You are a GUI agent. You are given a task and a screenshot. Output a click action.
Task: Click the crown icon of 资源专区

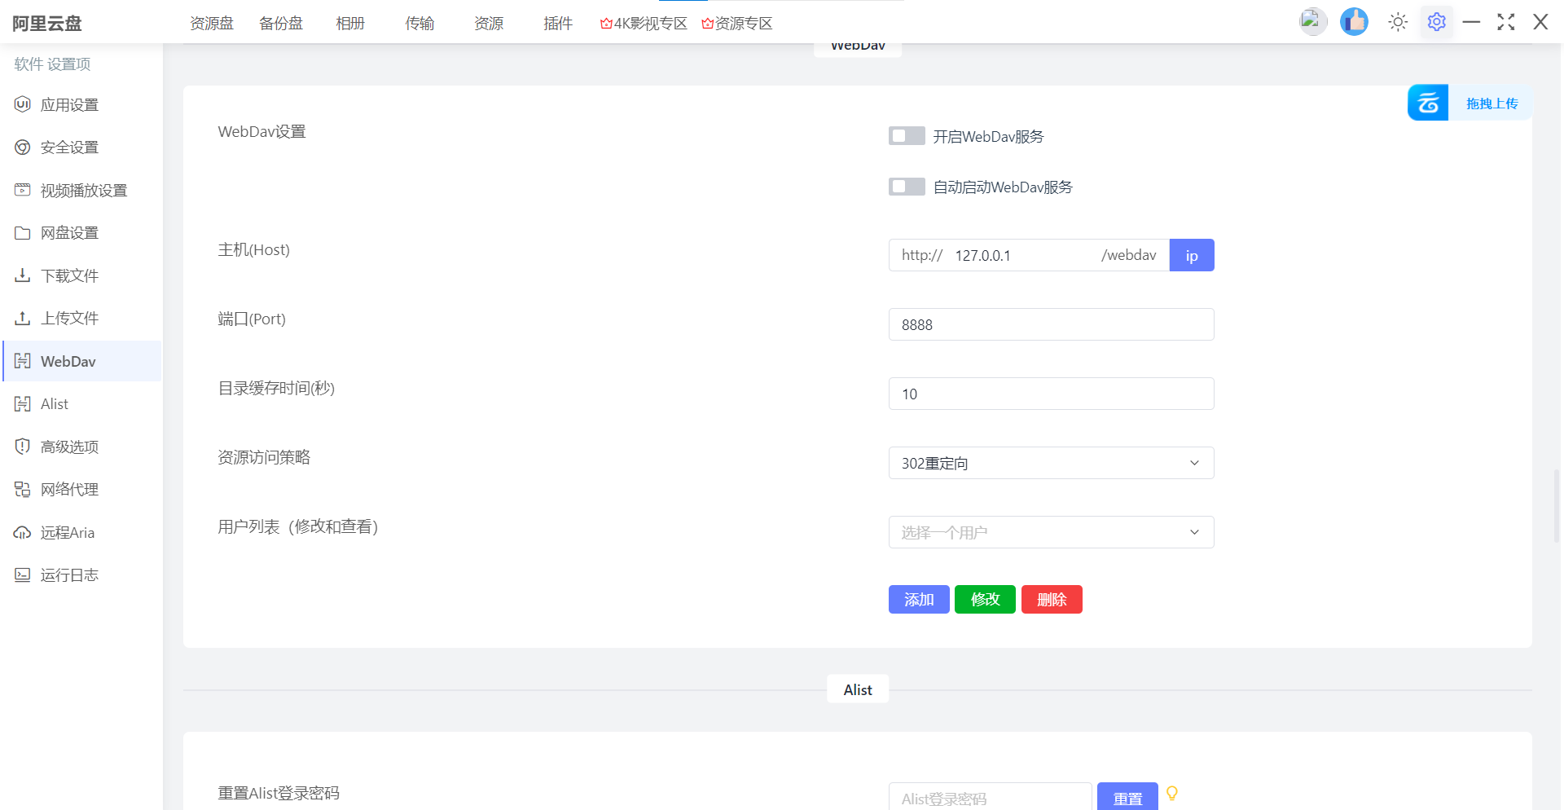707,24
